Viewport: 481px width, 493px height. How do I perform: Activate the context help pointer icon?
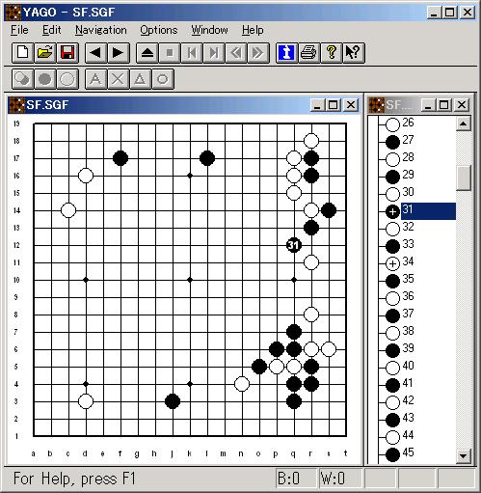click(354, 53)
